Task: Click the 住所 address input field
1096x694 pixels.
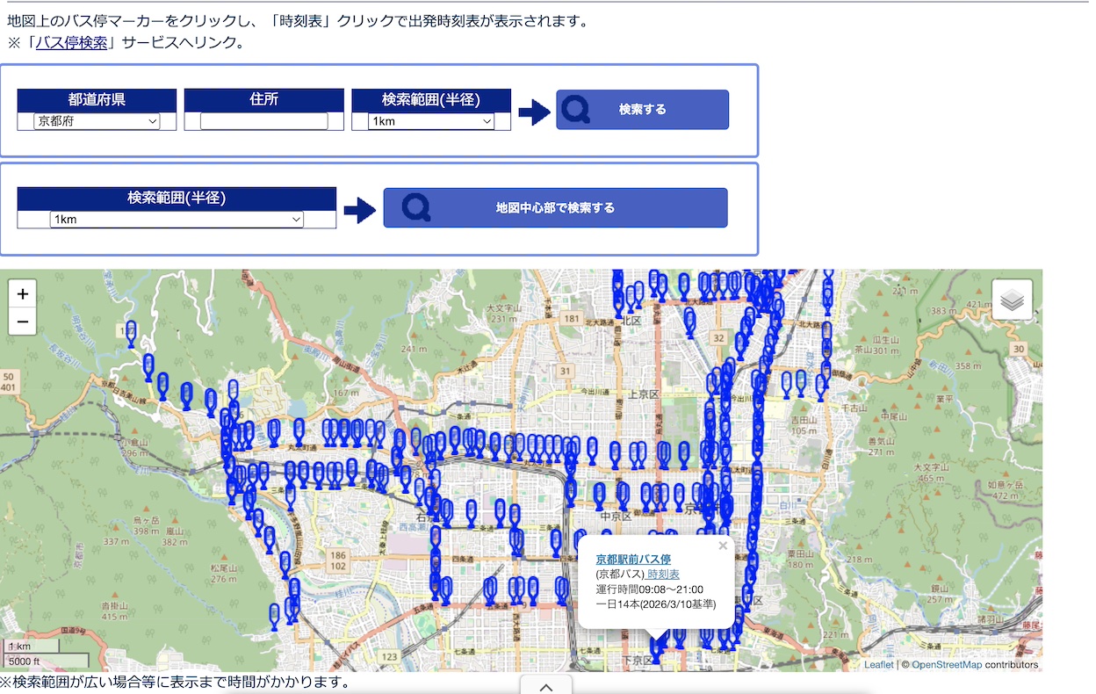Action: (x=263, y=121)
